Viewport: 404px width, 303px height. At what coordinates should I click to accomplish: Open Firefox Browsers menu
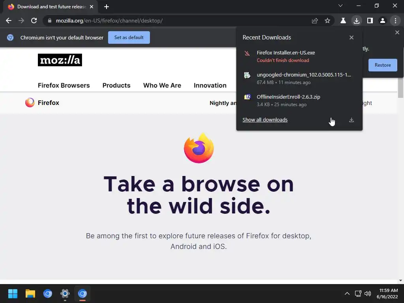pyautogui.click(x=64, y=86)
